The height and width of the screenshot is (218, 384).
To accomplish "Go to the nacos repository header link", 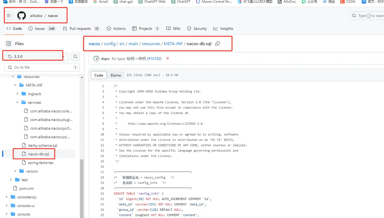I will pos(53,16).
